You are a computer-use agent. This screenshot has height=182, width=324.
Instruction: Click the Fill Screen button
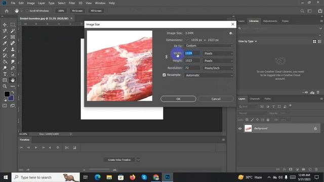coord(96,11)
